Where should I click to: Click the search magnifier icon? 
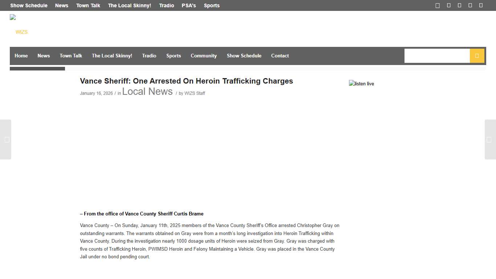[477, 56]
